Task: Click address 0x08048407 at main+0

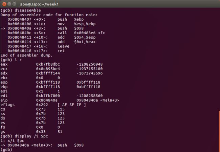Action: click(x=20, y=19)
